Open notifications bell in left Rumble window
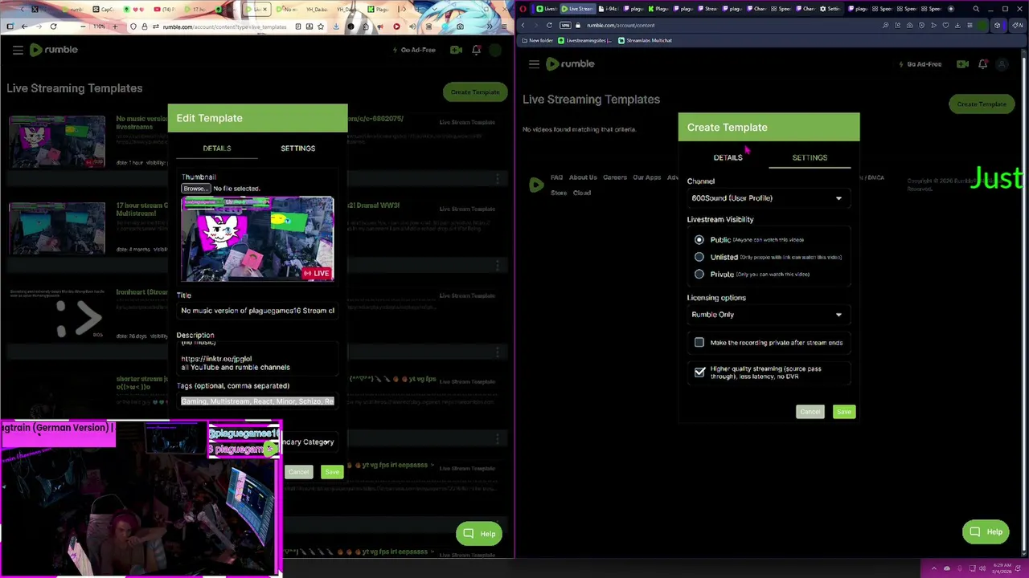Viewport: 1029px width, 578px height. (476, 50)
